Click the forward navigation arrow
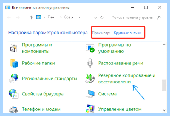The image size is (170, 116). pos(18,17)
